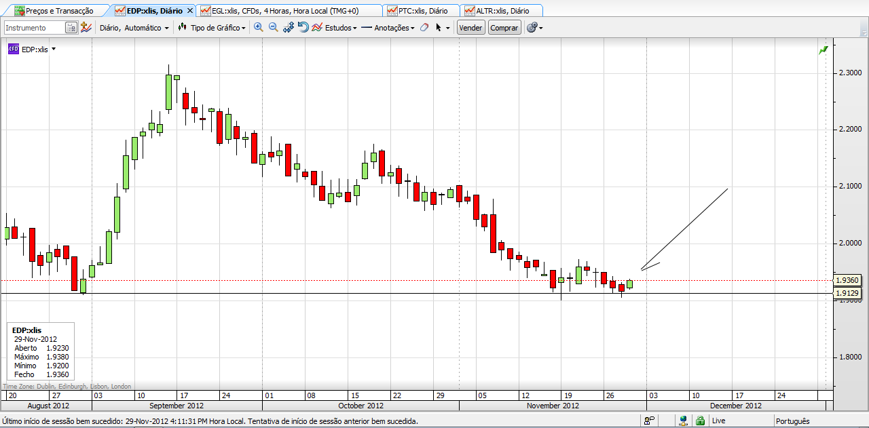Click the chat user icon in the status bar
This screenshot has width=869, height=428.
[650, 421]
